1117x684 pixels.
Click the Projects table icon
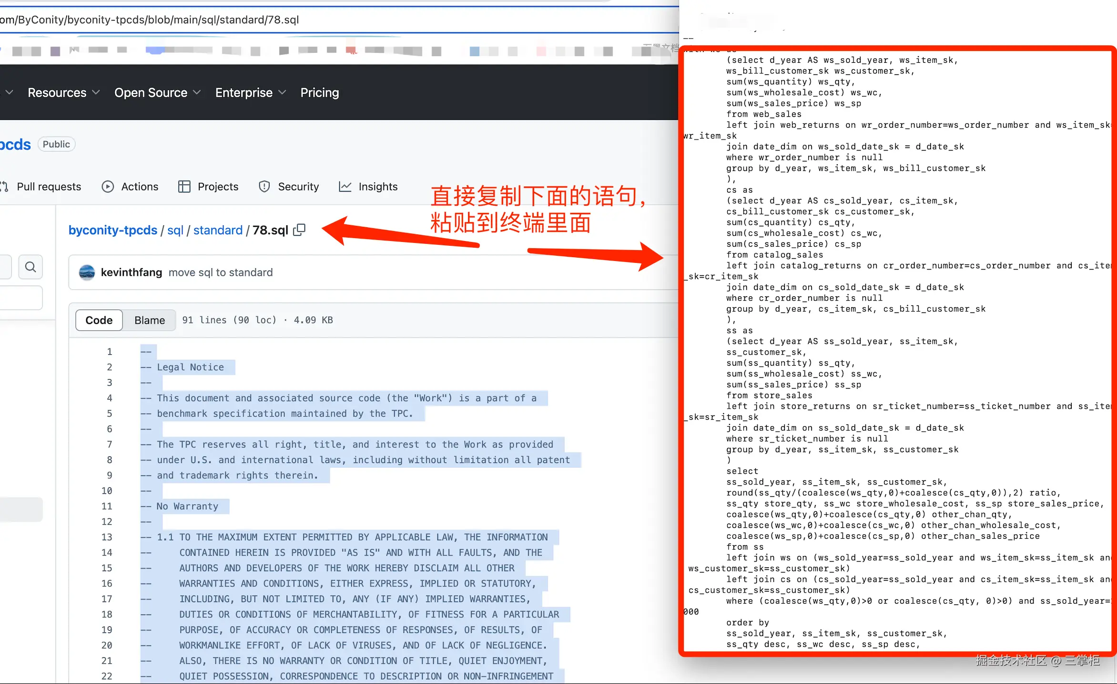click(x=184, y=187)
